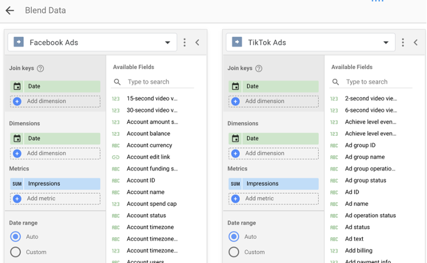Select Custom date range for TikTok Ads
The image size is (427, 263).
234,252
